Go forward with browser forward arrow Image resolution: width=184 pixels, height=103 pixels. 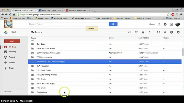coord(6,14)
